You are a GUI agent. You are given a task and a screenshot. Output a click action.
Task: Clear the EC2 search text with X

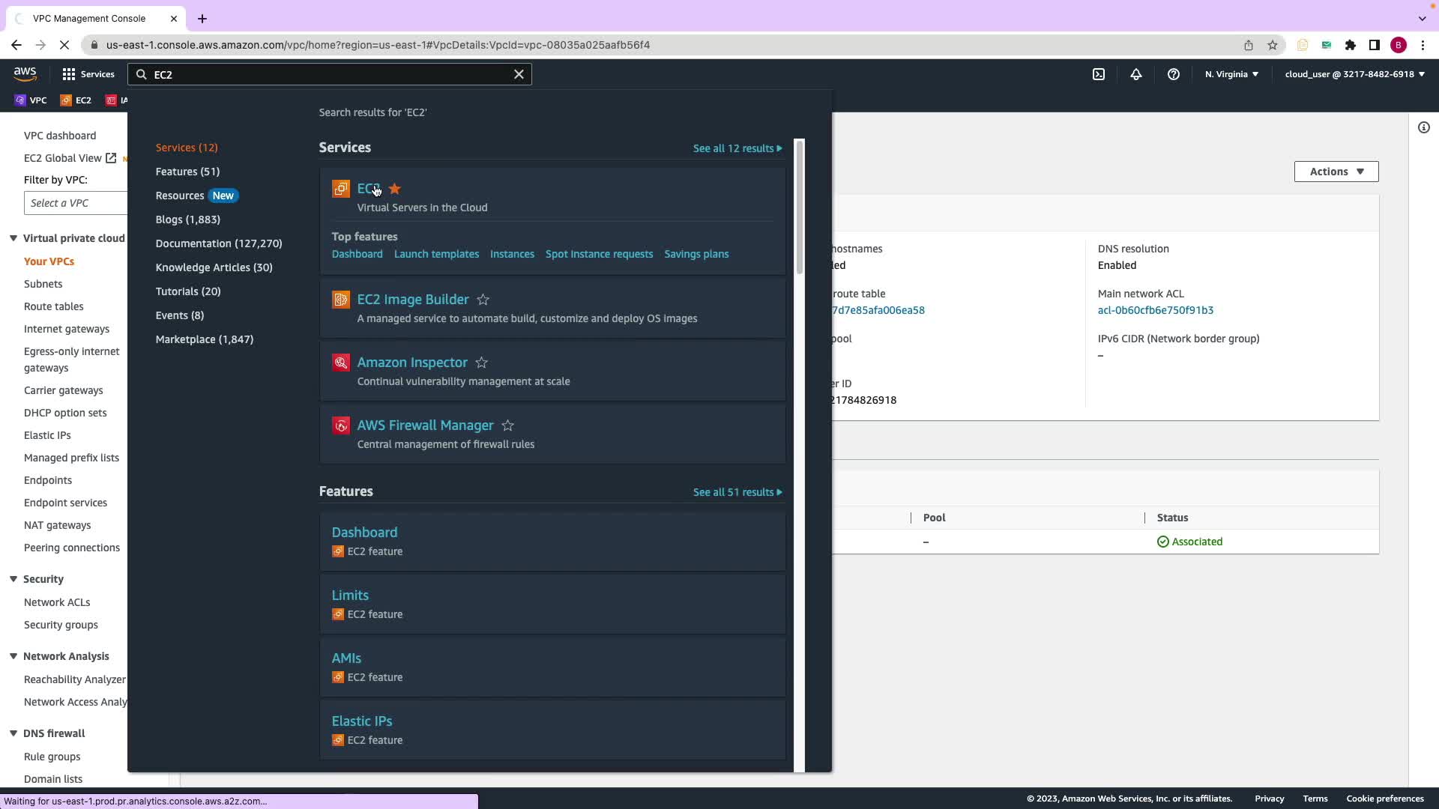pyautogui.click(x=519, y=74)
